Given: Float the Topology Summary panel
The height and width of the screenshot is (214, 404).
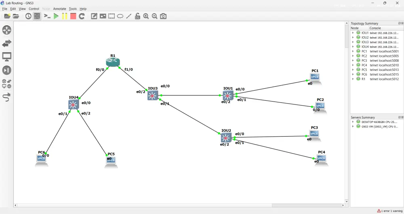Looking at the screenshot, I should (x=400, y=23).
